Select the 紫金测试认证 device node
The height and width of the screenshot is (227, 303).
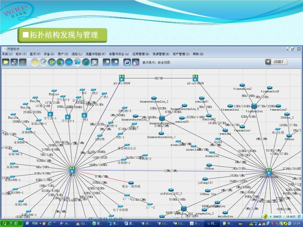(127, 145)
